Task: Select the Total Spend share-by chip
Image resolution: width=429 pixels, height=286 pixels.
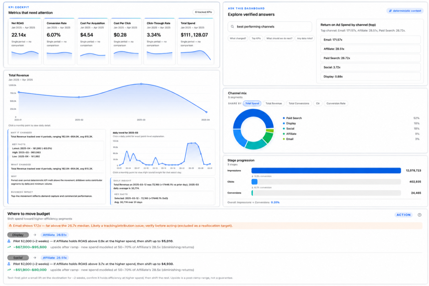Action: tap(252, 104)
